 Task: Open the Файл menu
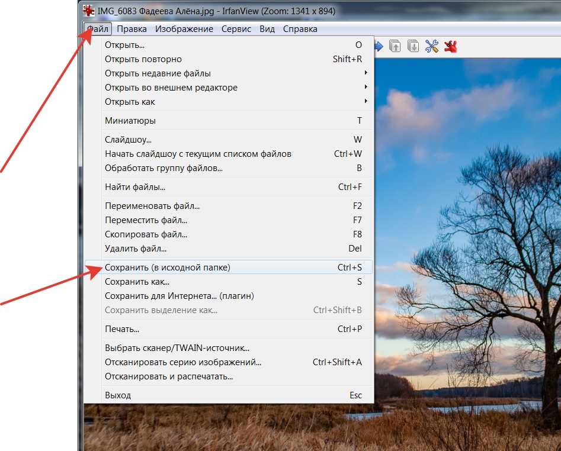pos(98,28)
